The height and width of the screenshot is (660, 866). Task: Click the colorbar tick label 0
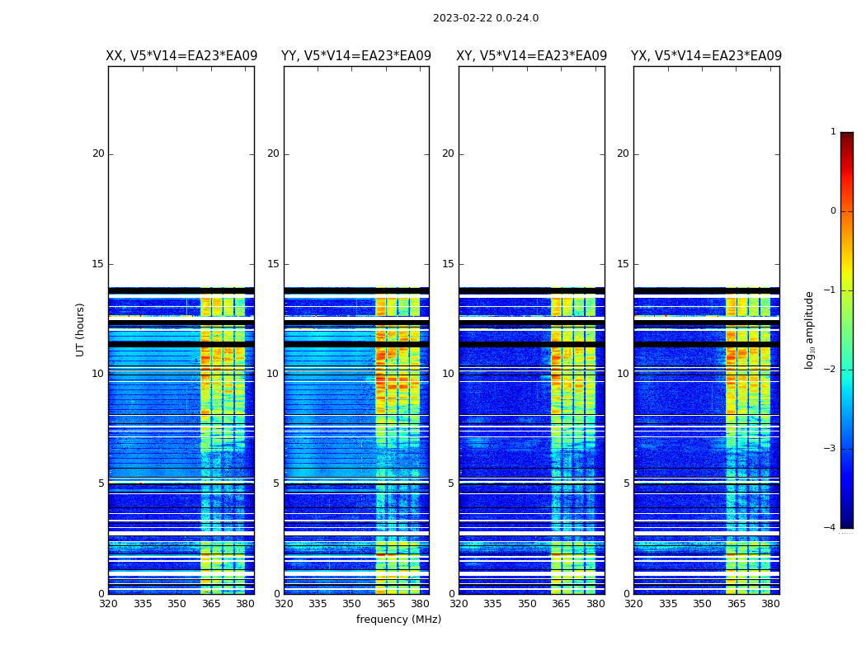coord(832,211)
